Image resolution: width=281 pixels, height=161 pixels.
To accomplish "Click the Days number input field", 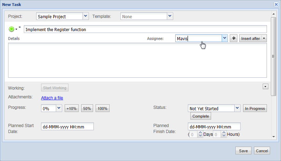I will [194, 134].
